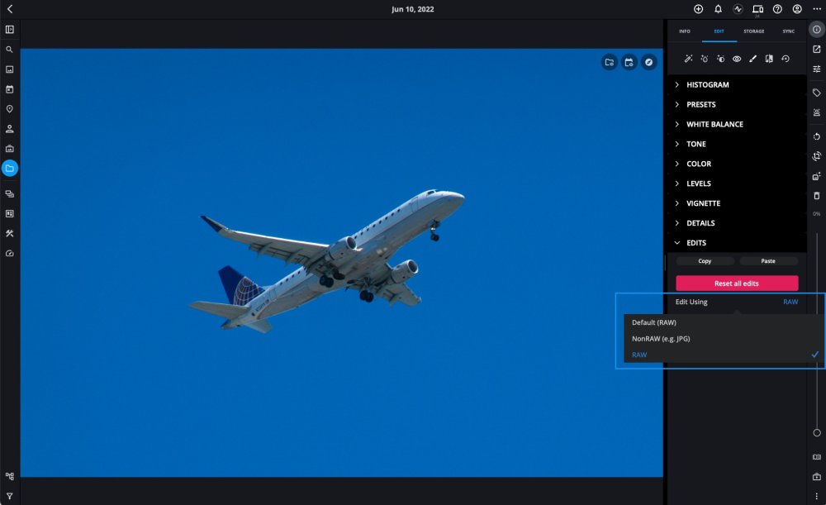Viewport: 826px width, 505px height.
Task: Open the tag icon in right strip
Action: (817, 93)
